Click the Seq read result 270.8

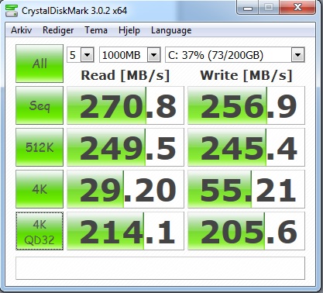click(125, 105)
